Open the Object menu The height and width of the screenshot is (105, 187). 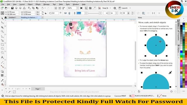point(30,4)
